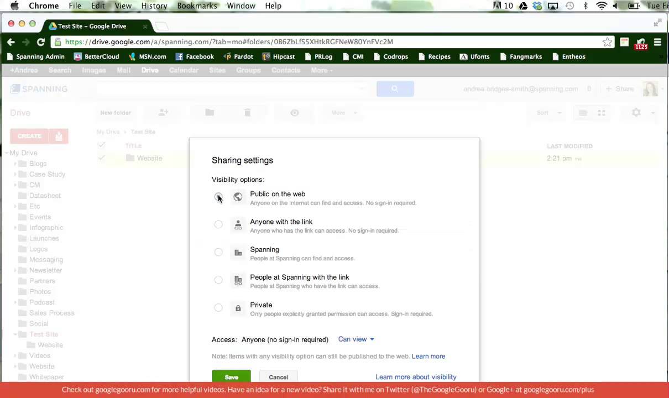The image size is (669, 398).
Task: Bookmark this page with the star icon
Action: (607, 42)
